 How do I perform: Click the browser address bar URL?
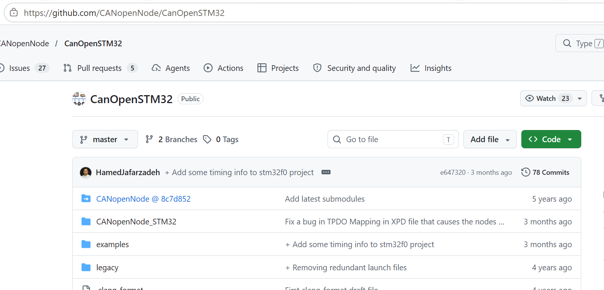pyautogui.click(x=124, y=13)
